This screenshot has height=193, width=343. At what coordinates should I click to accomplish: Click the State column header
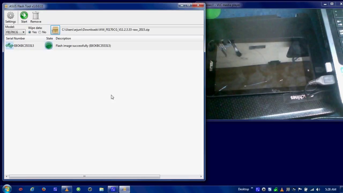coord(49,38)
